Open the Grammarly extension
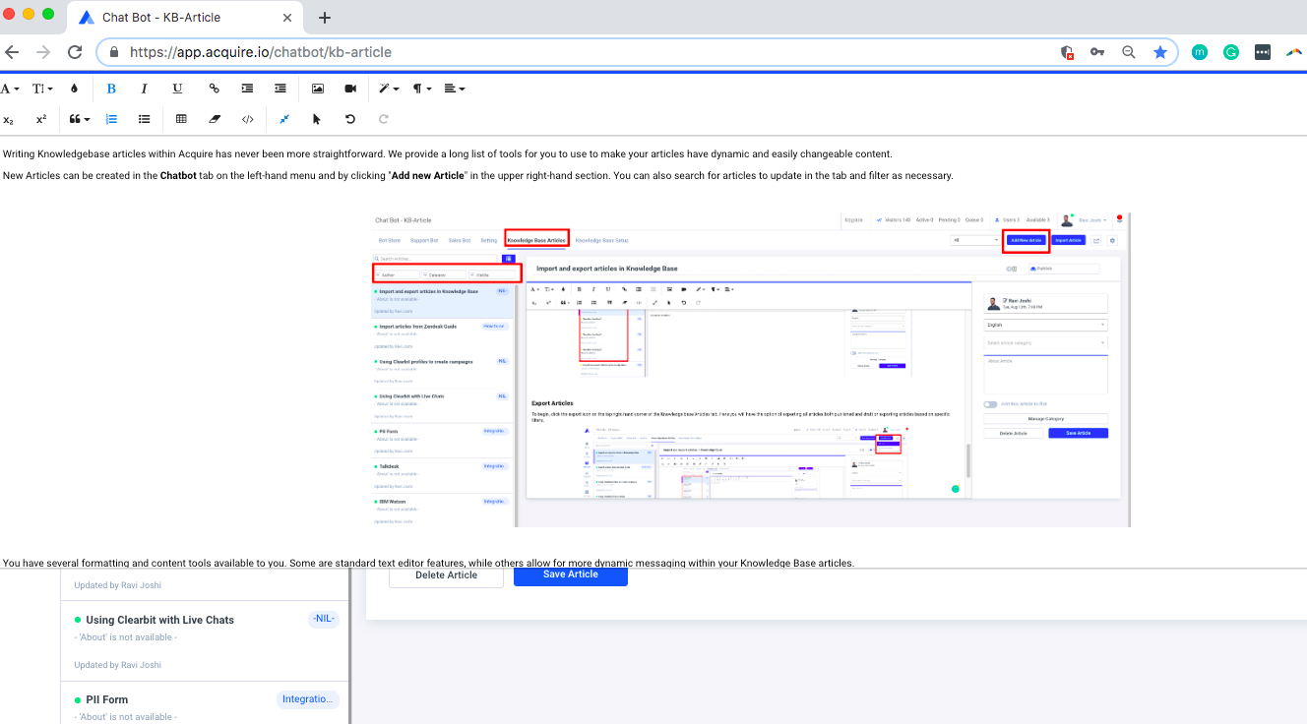Viewport: 1307px width, 724px height. [1231, 52]
